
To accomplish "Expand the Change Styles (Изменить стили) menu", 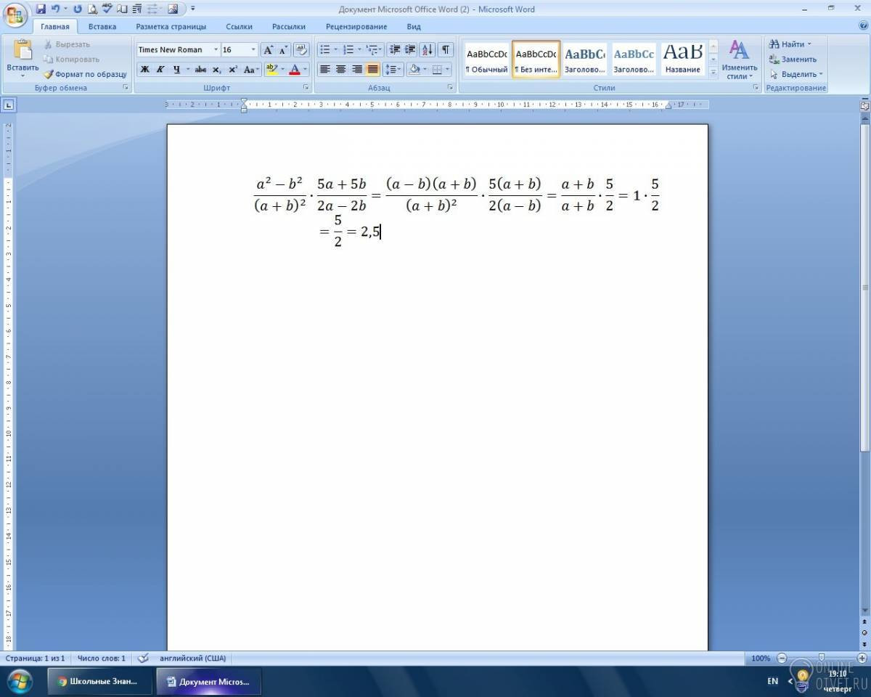I will 739,60.
